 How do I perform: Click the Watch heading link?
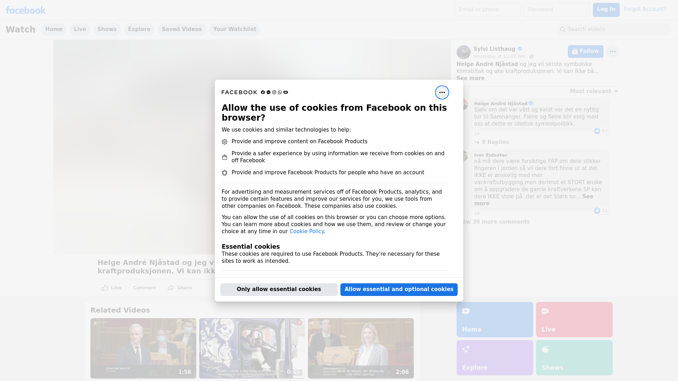20,29
